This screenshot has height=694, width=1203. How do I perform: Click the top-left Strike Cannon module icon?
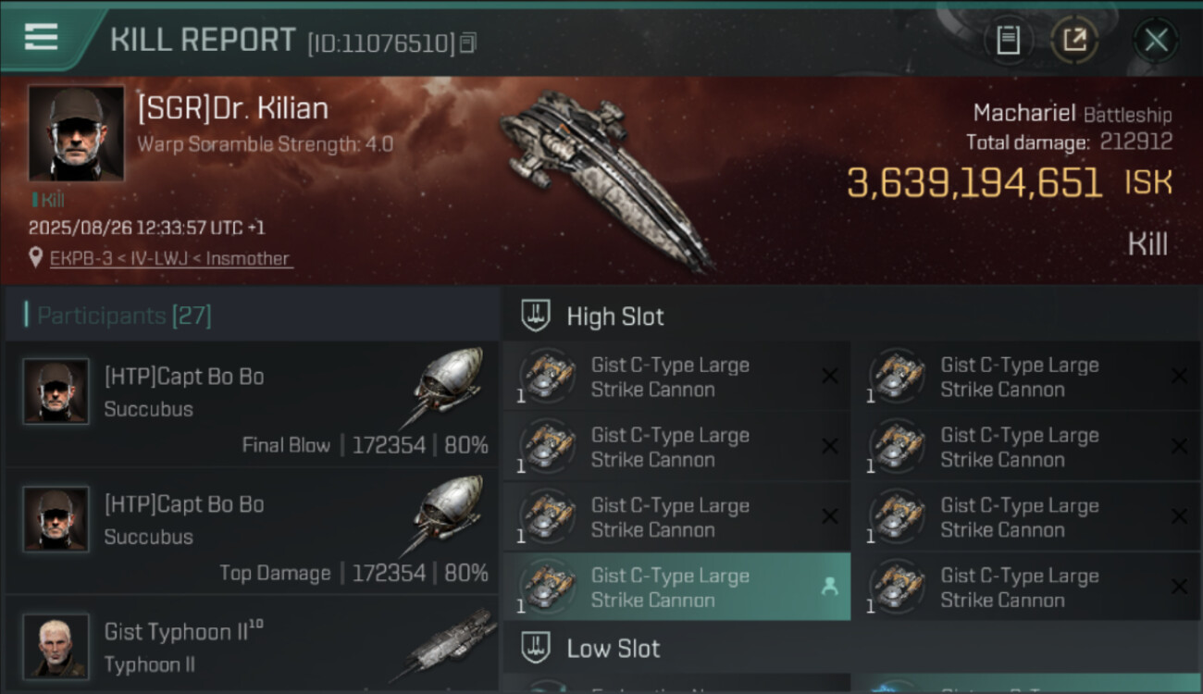coord(548,376)
